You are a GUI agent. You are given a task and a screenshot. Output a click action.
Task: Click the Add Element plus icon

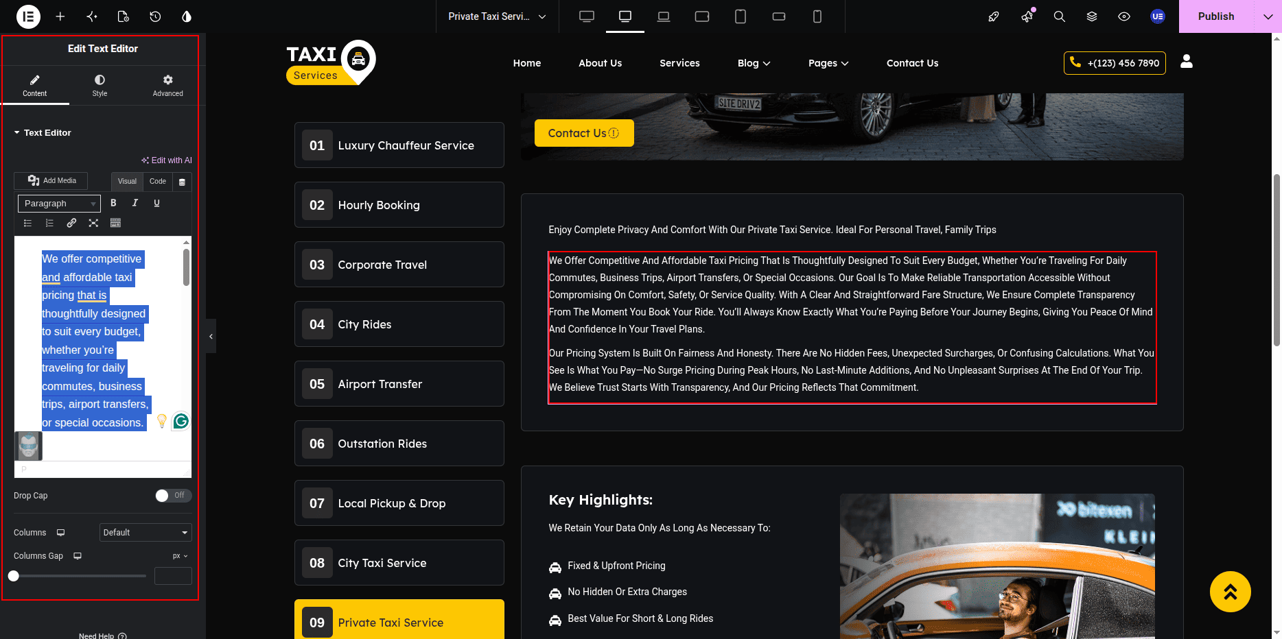click(x=60, y=16)
